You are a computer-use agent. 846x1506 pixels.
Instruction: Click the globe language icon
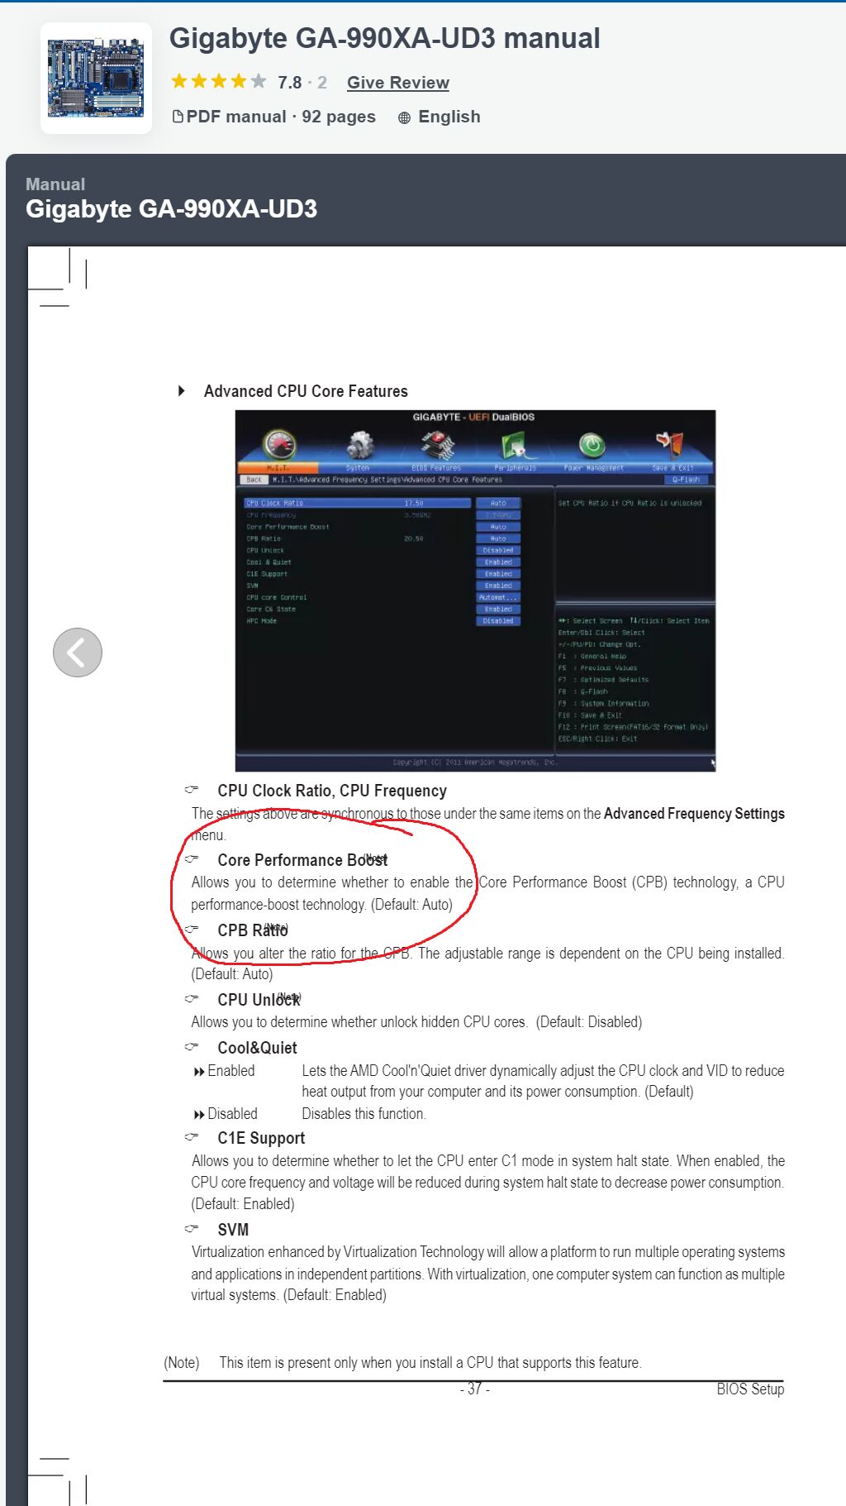pyautogui.click(x=404, y=117)
